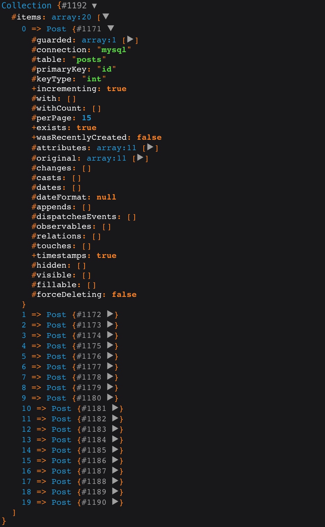325x527 pixels.
Task: Click the #perPage value 15
Action: [x=87, y=118]
